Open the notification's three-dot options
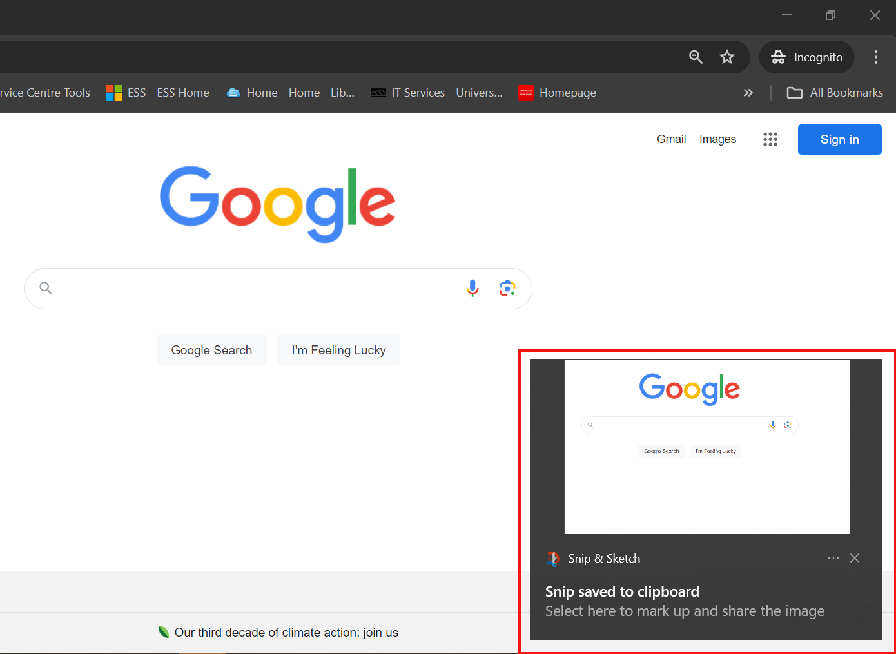896x654 pixels. tap(833, 558)
